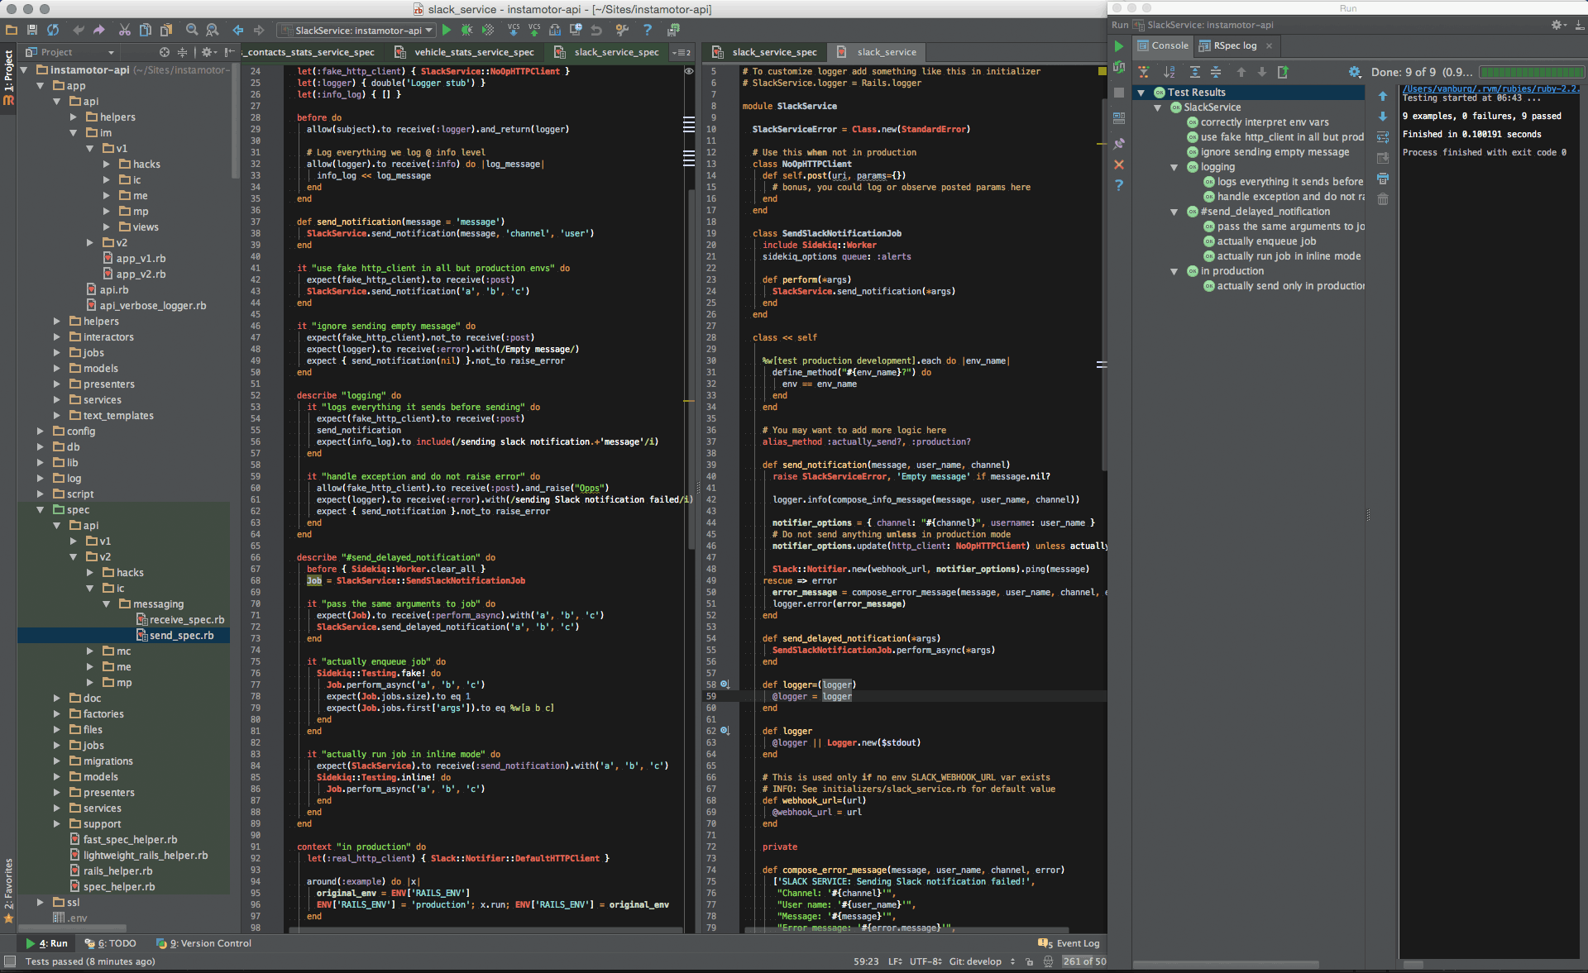
Task: Click the print icon beside console output
Action: point(1383,179)
